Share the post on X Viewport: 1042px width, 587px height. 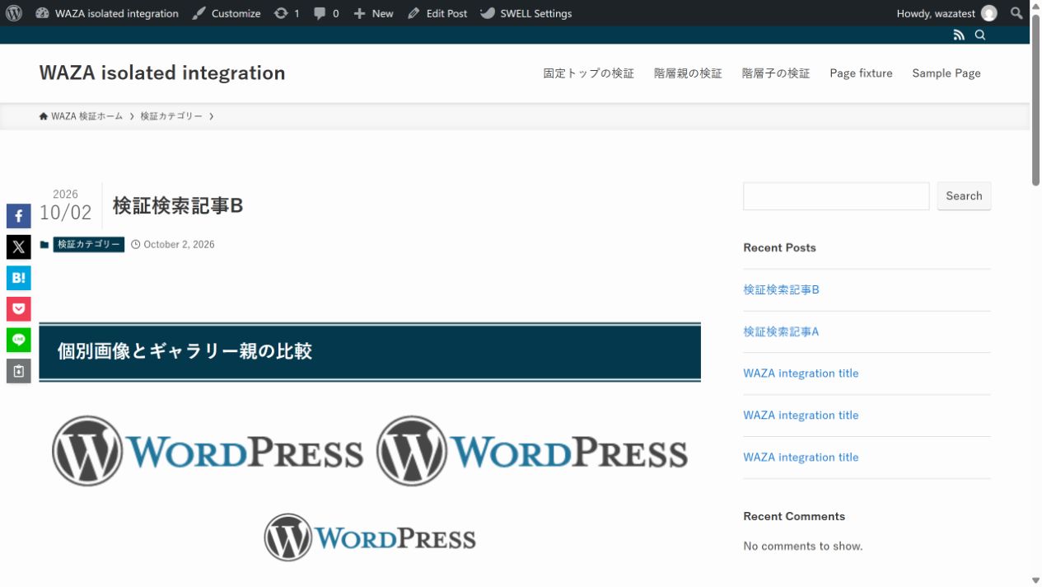click(19, 247)
